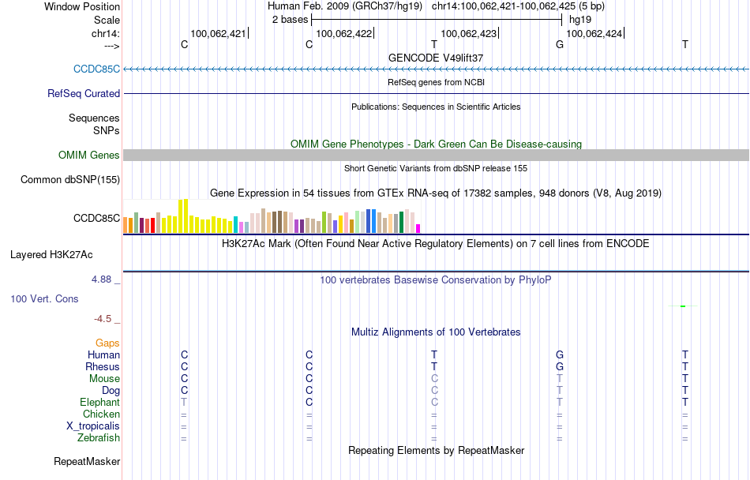The height and width of the screenshot is (480, 750).
Task: Click the ---> strand direction arrow
Action: [x=112, y=46]
